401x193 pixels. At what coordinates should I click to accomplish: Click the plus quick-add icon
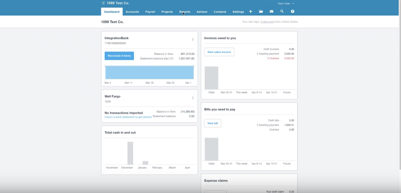251,12
